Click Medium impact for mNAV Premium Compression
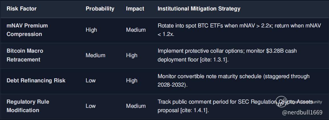Image resolution: width=329 pixels, height=120 pixels. click(136, 30)
